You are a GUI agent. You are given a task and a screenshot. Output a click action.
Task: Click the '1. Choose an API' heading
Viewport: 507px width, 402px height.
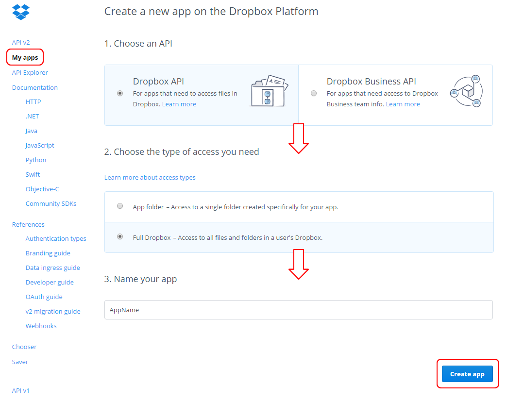click(138, 43)
